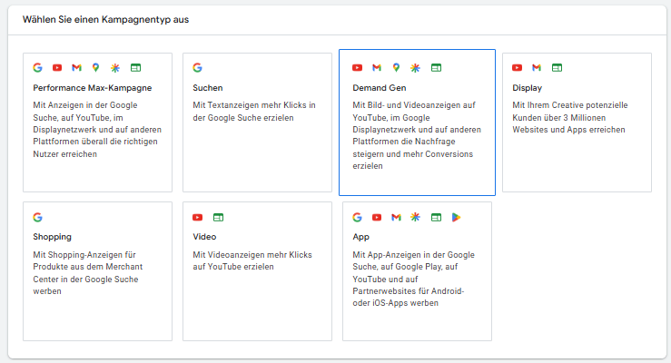This screenshot has width=671, height=363.
Task: Click Google icon in Performance Max card
Action: click(x=37, y=67)
